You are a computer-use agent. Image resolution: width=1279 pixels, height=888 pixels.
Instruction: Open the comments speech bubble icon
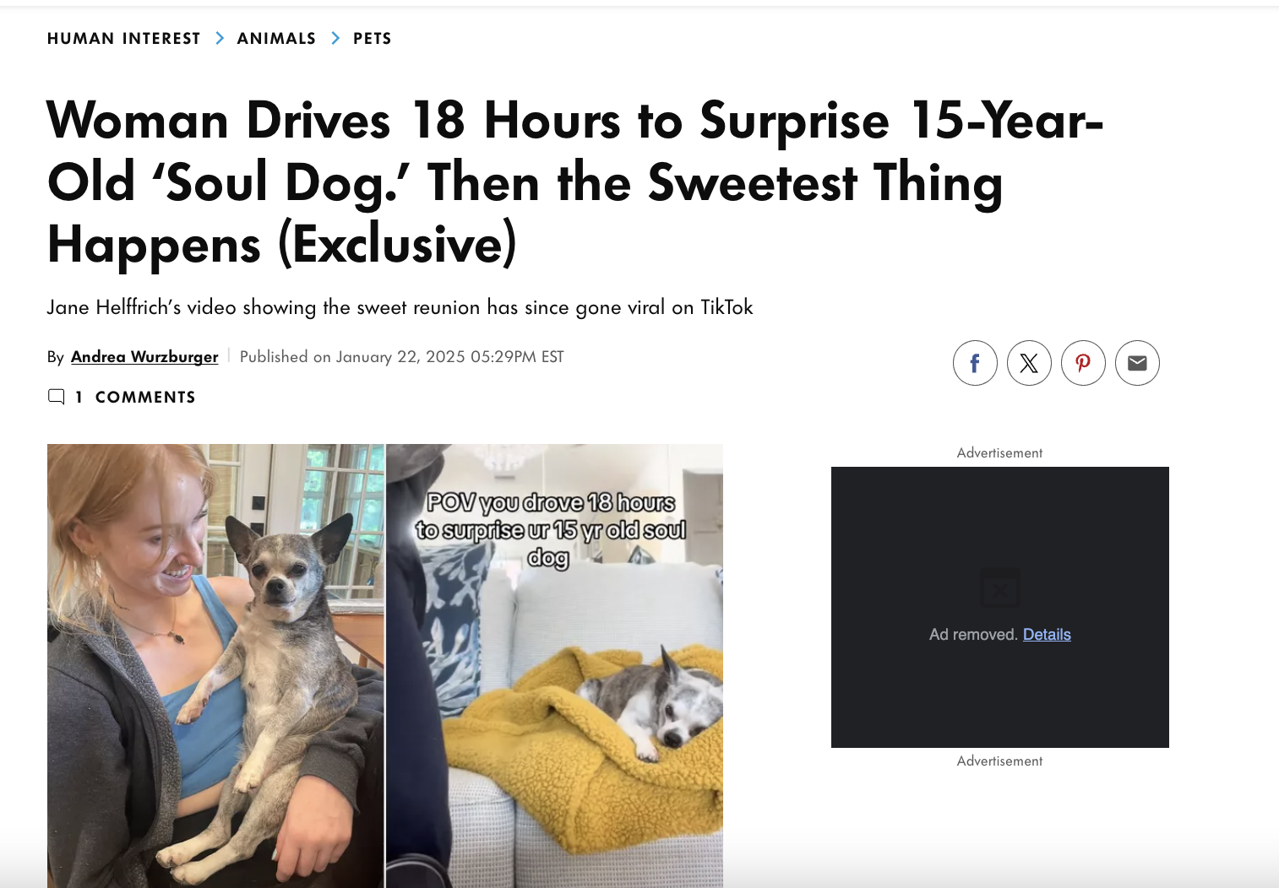tap(57, 397)
